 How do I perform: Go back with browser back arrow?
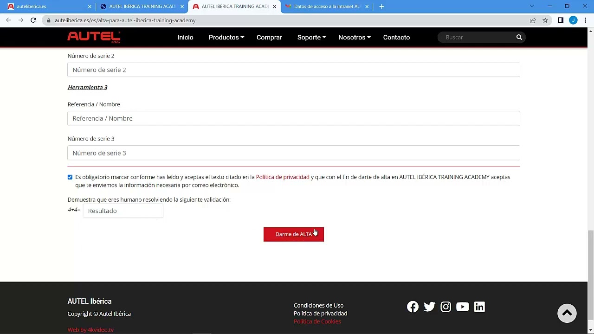8,20
